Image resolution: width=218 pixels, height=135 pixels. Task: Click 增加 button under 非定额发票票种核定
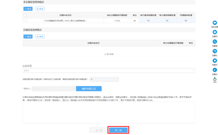pos(28,9)
